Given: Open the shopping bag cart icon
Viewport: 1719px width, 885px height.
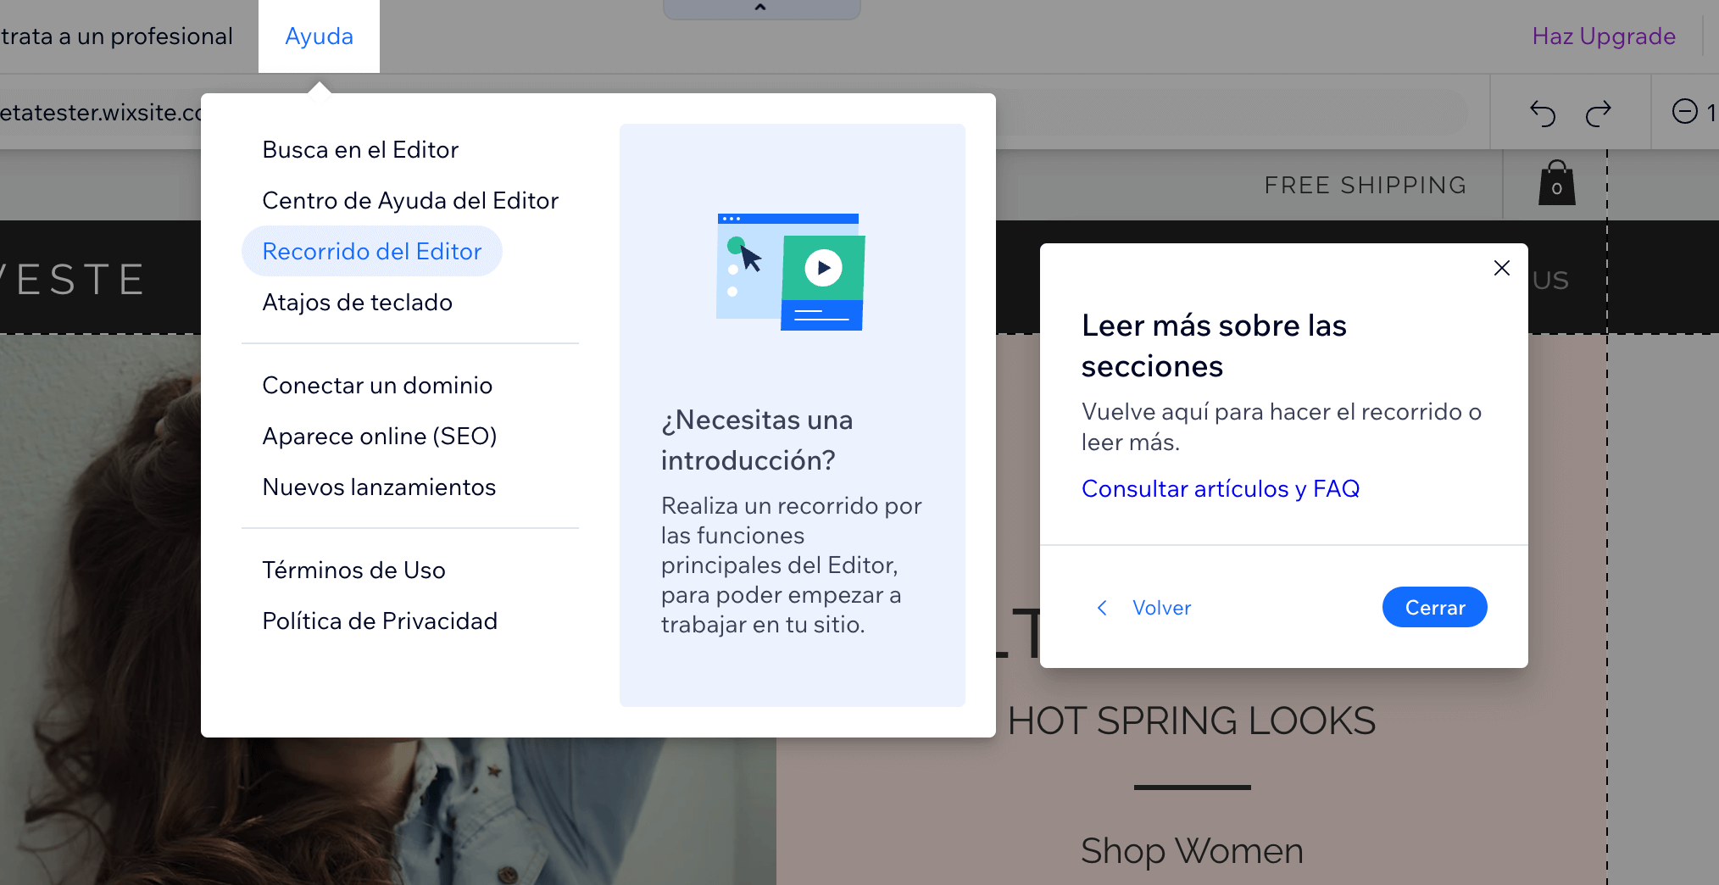Looking at the screenshot, I should tap(1556, 184).
